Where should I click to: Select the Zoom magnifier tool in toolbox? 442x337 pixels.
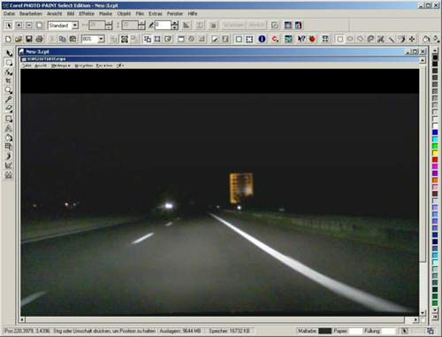pyautogui.click(x=9, y=90)
